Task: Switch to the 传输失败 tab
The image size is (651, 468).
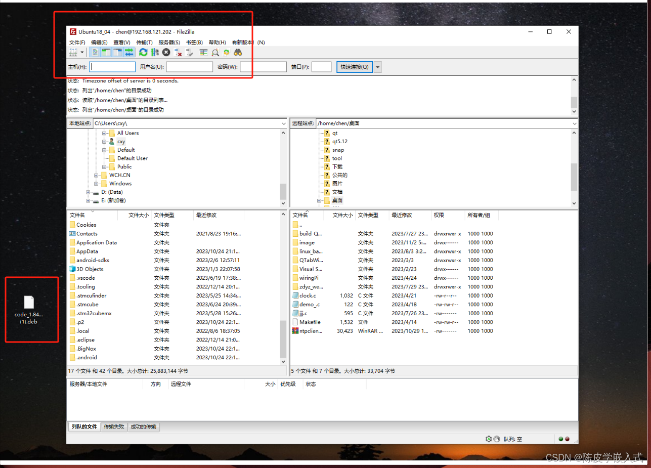Action: pyautogui.click(x=114, y=427)
